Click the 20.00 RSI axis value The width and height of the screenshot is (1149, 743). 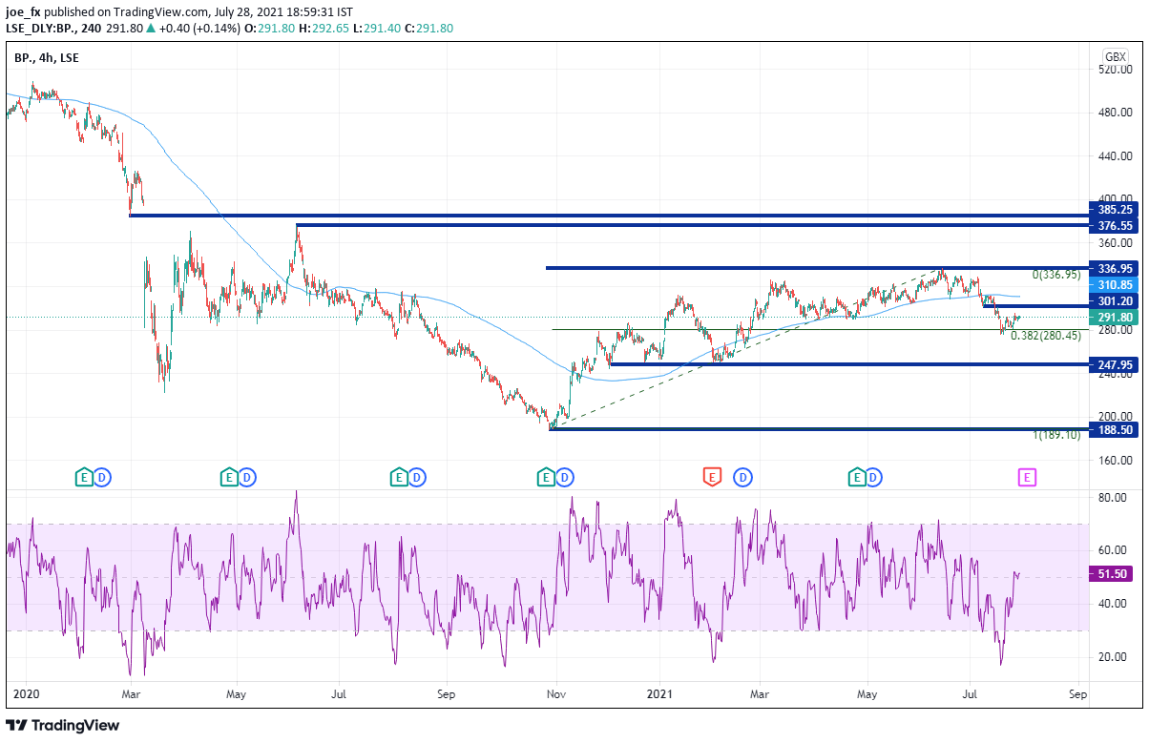tap(1112, 657)
